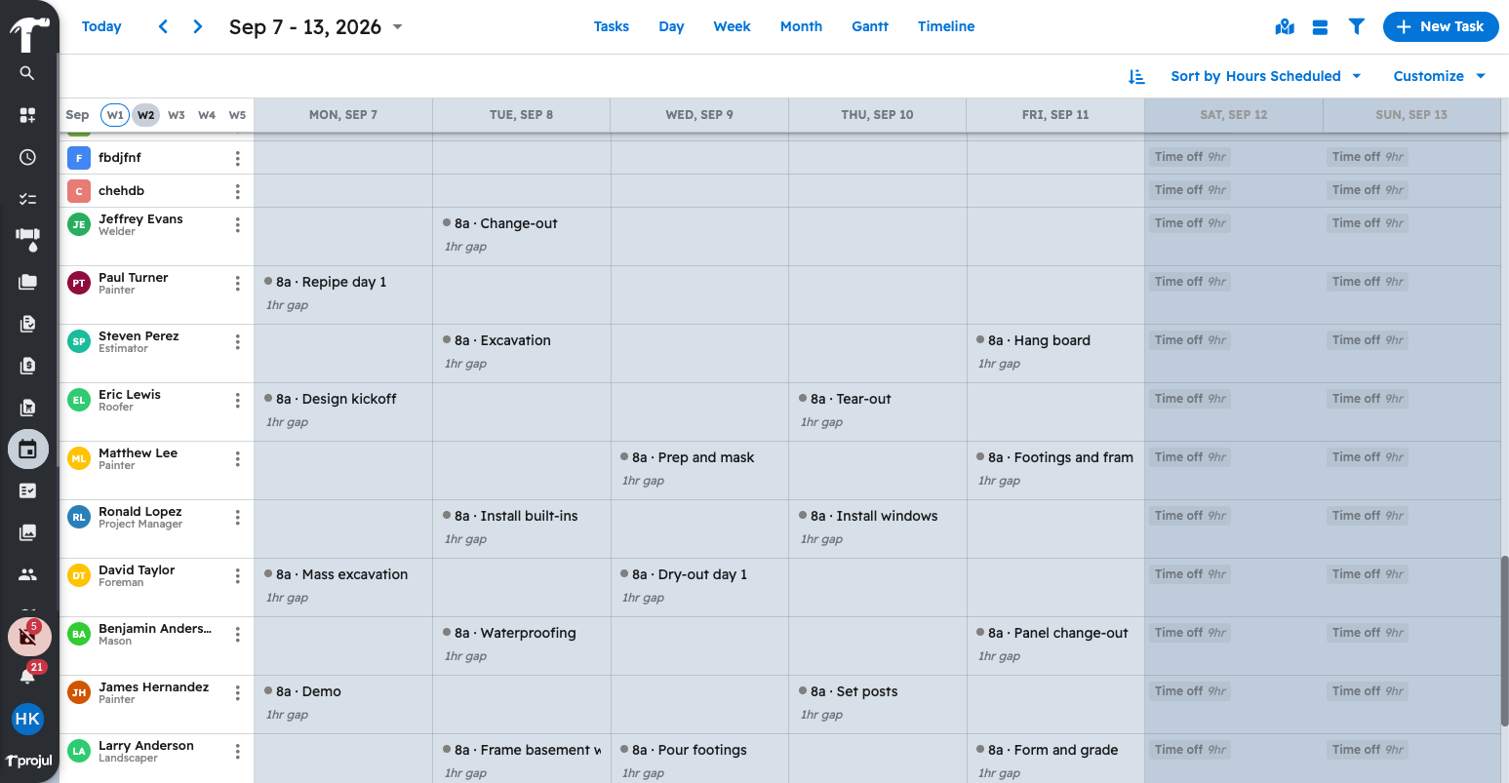Open the HK user avatar menu
The height and width of the screenshot is (783, 1509).
[27, 720]
